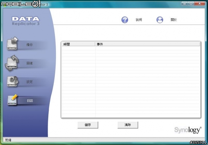This screenshot has height=145, width=208.
Task: Click the log pencil drive icon
Action: pos(12,100)
